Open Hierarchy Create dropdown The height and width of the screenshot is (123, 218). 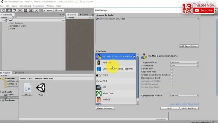pos(4,17)
